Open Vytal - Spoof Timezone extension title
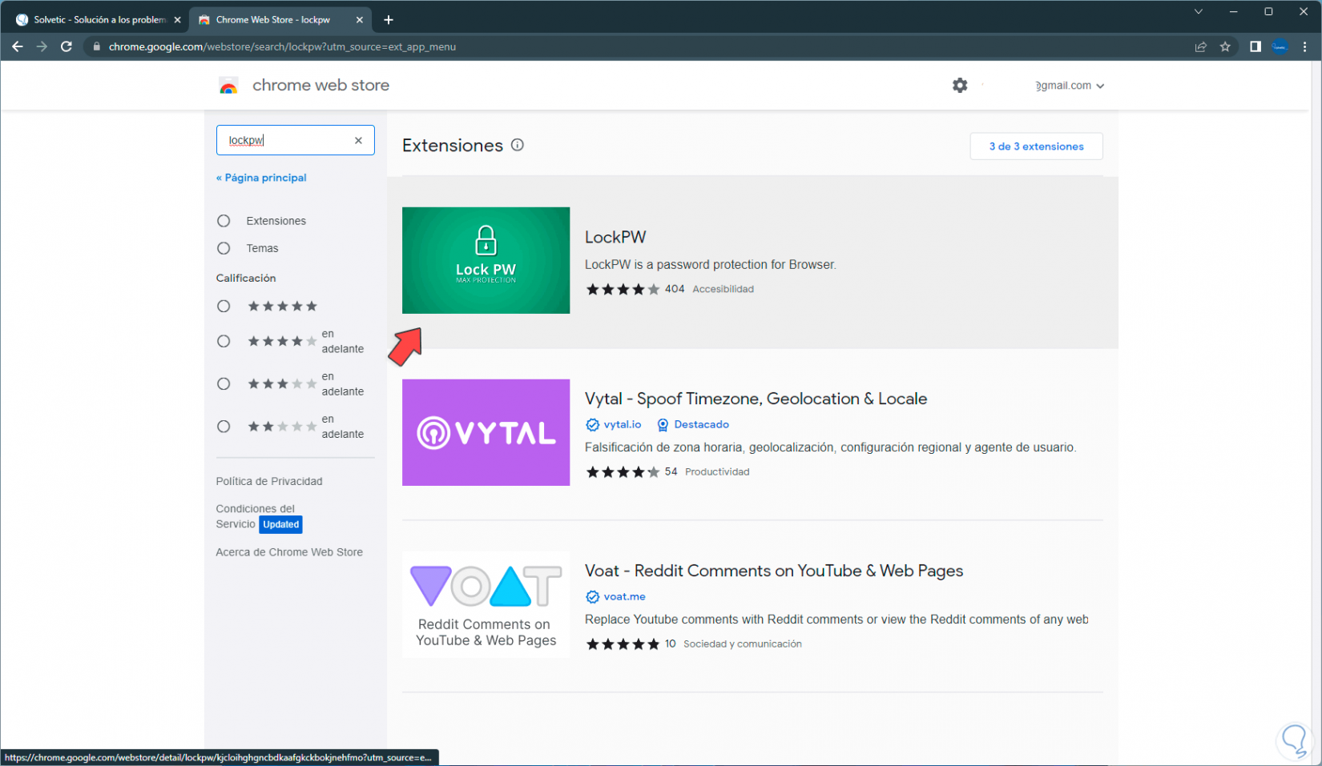The image size is (1322, 766). tap(756, 399)
